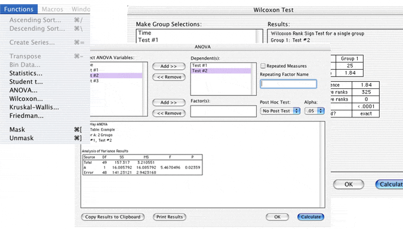Viewport: 403px width, 229px height.
Task: Choose Friedman... from the Functions menu
Action: [26, 116]
